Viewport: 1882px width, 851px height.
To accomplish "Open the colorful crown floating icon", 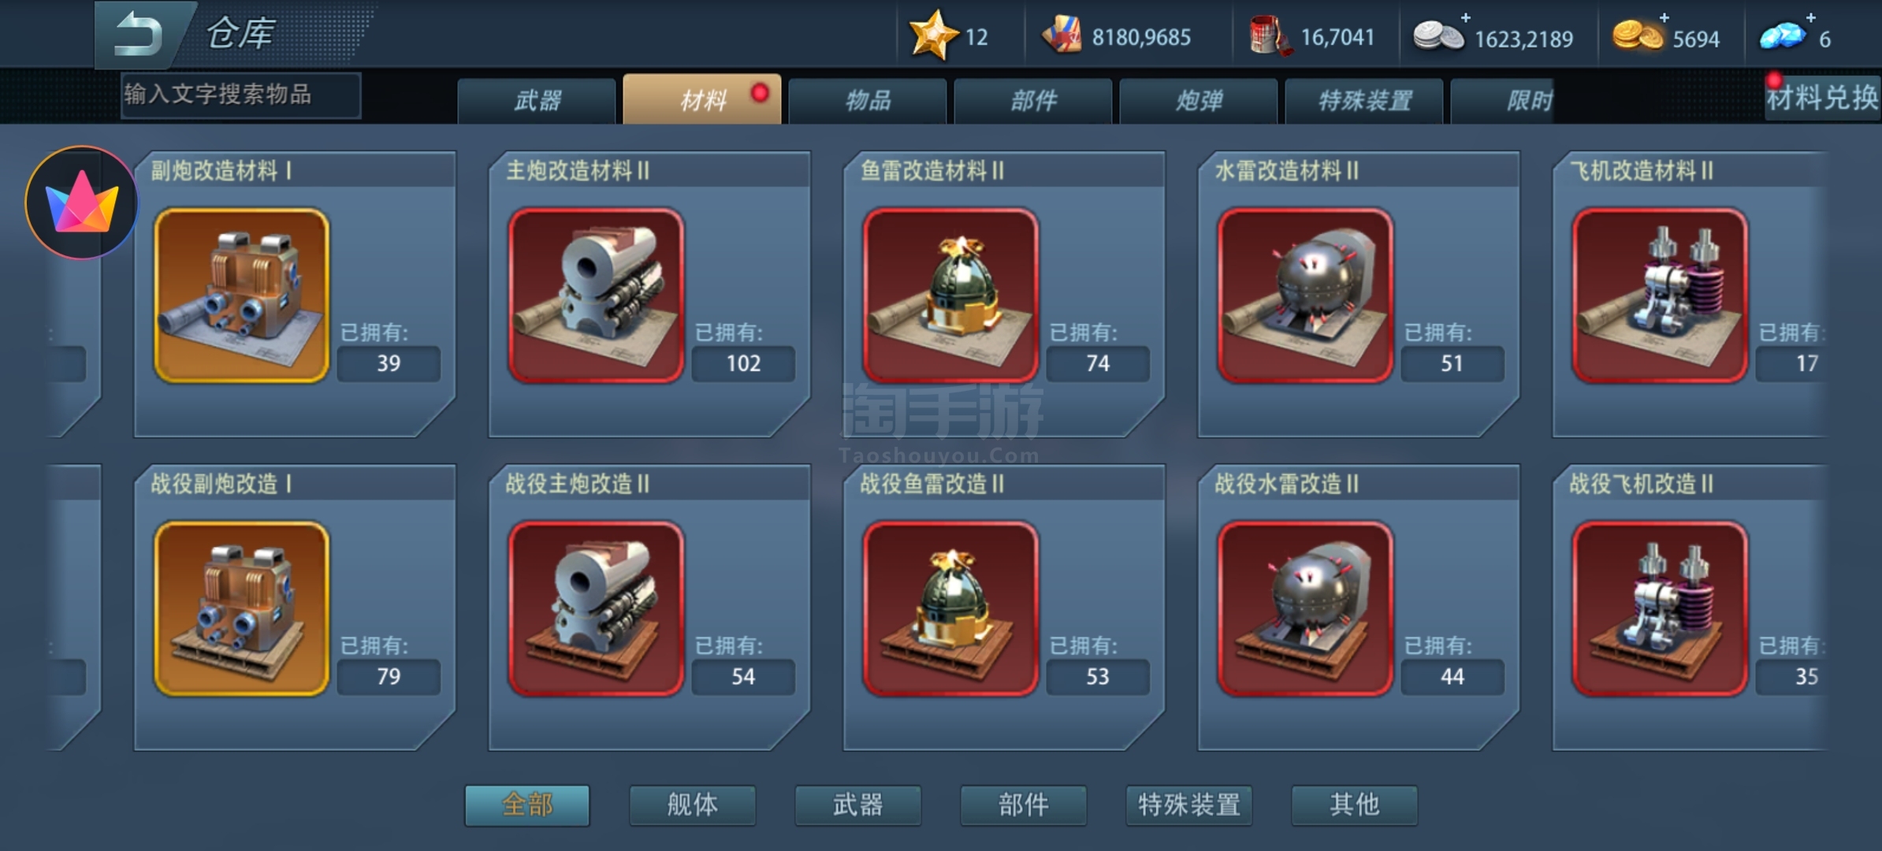I will pos(82,203).
